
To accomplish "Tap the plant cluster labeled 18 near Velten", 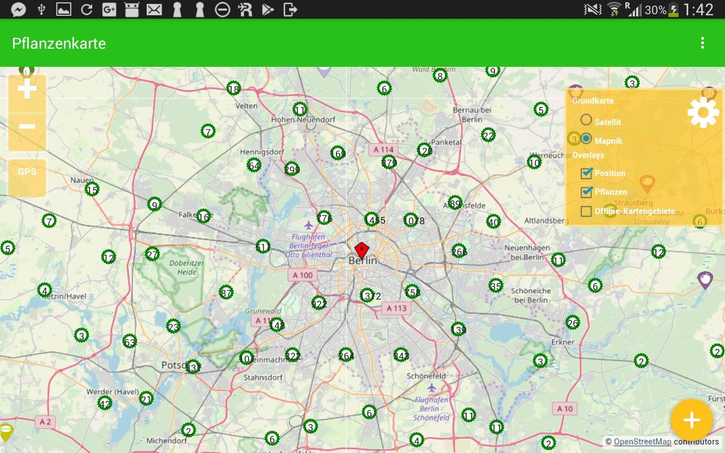I will click(233, 88).
